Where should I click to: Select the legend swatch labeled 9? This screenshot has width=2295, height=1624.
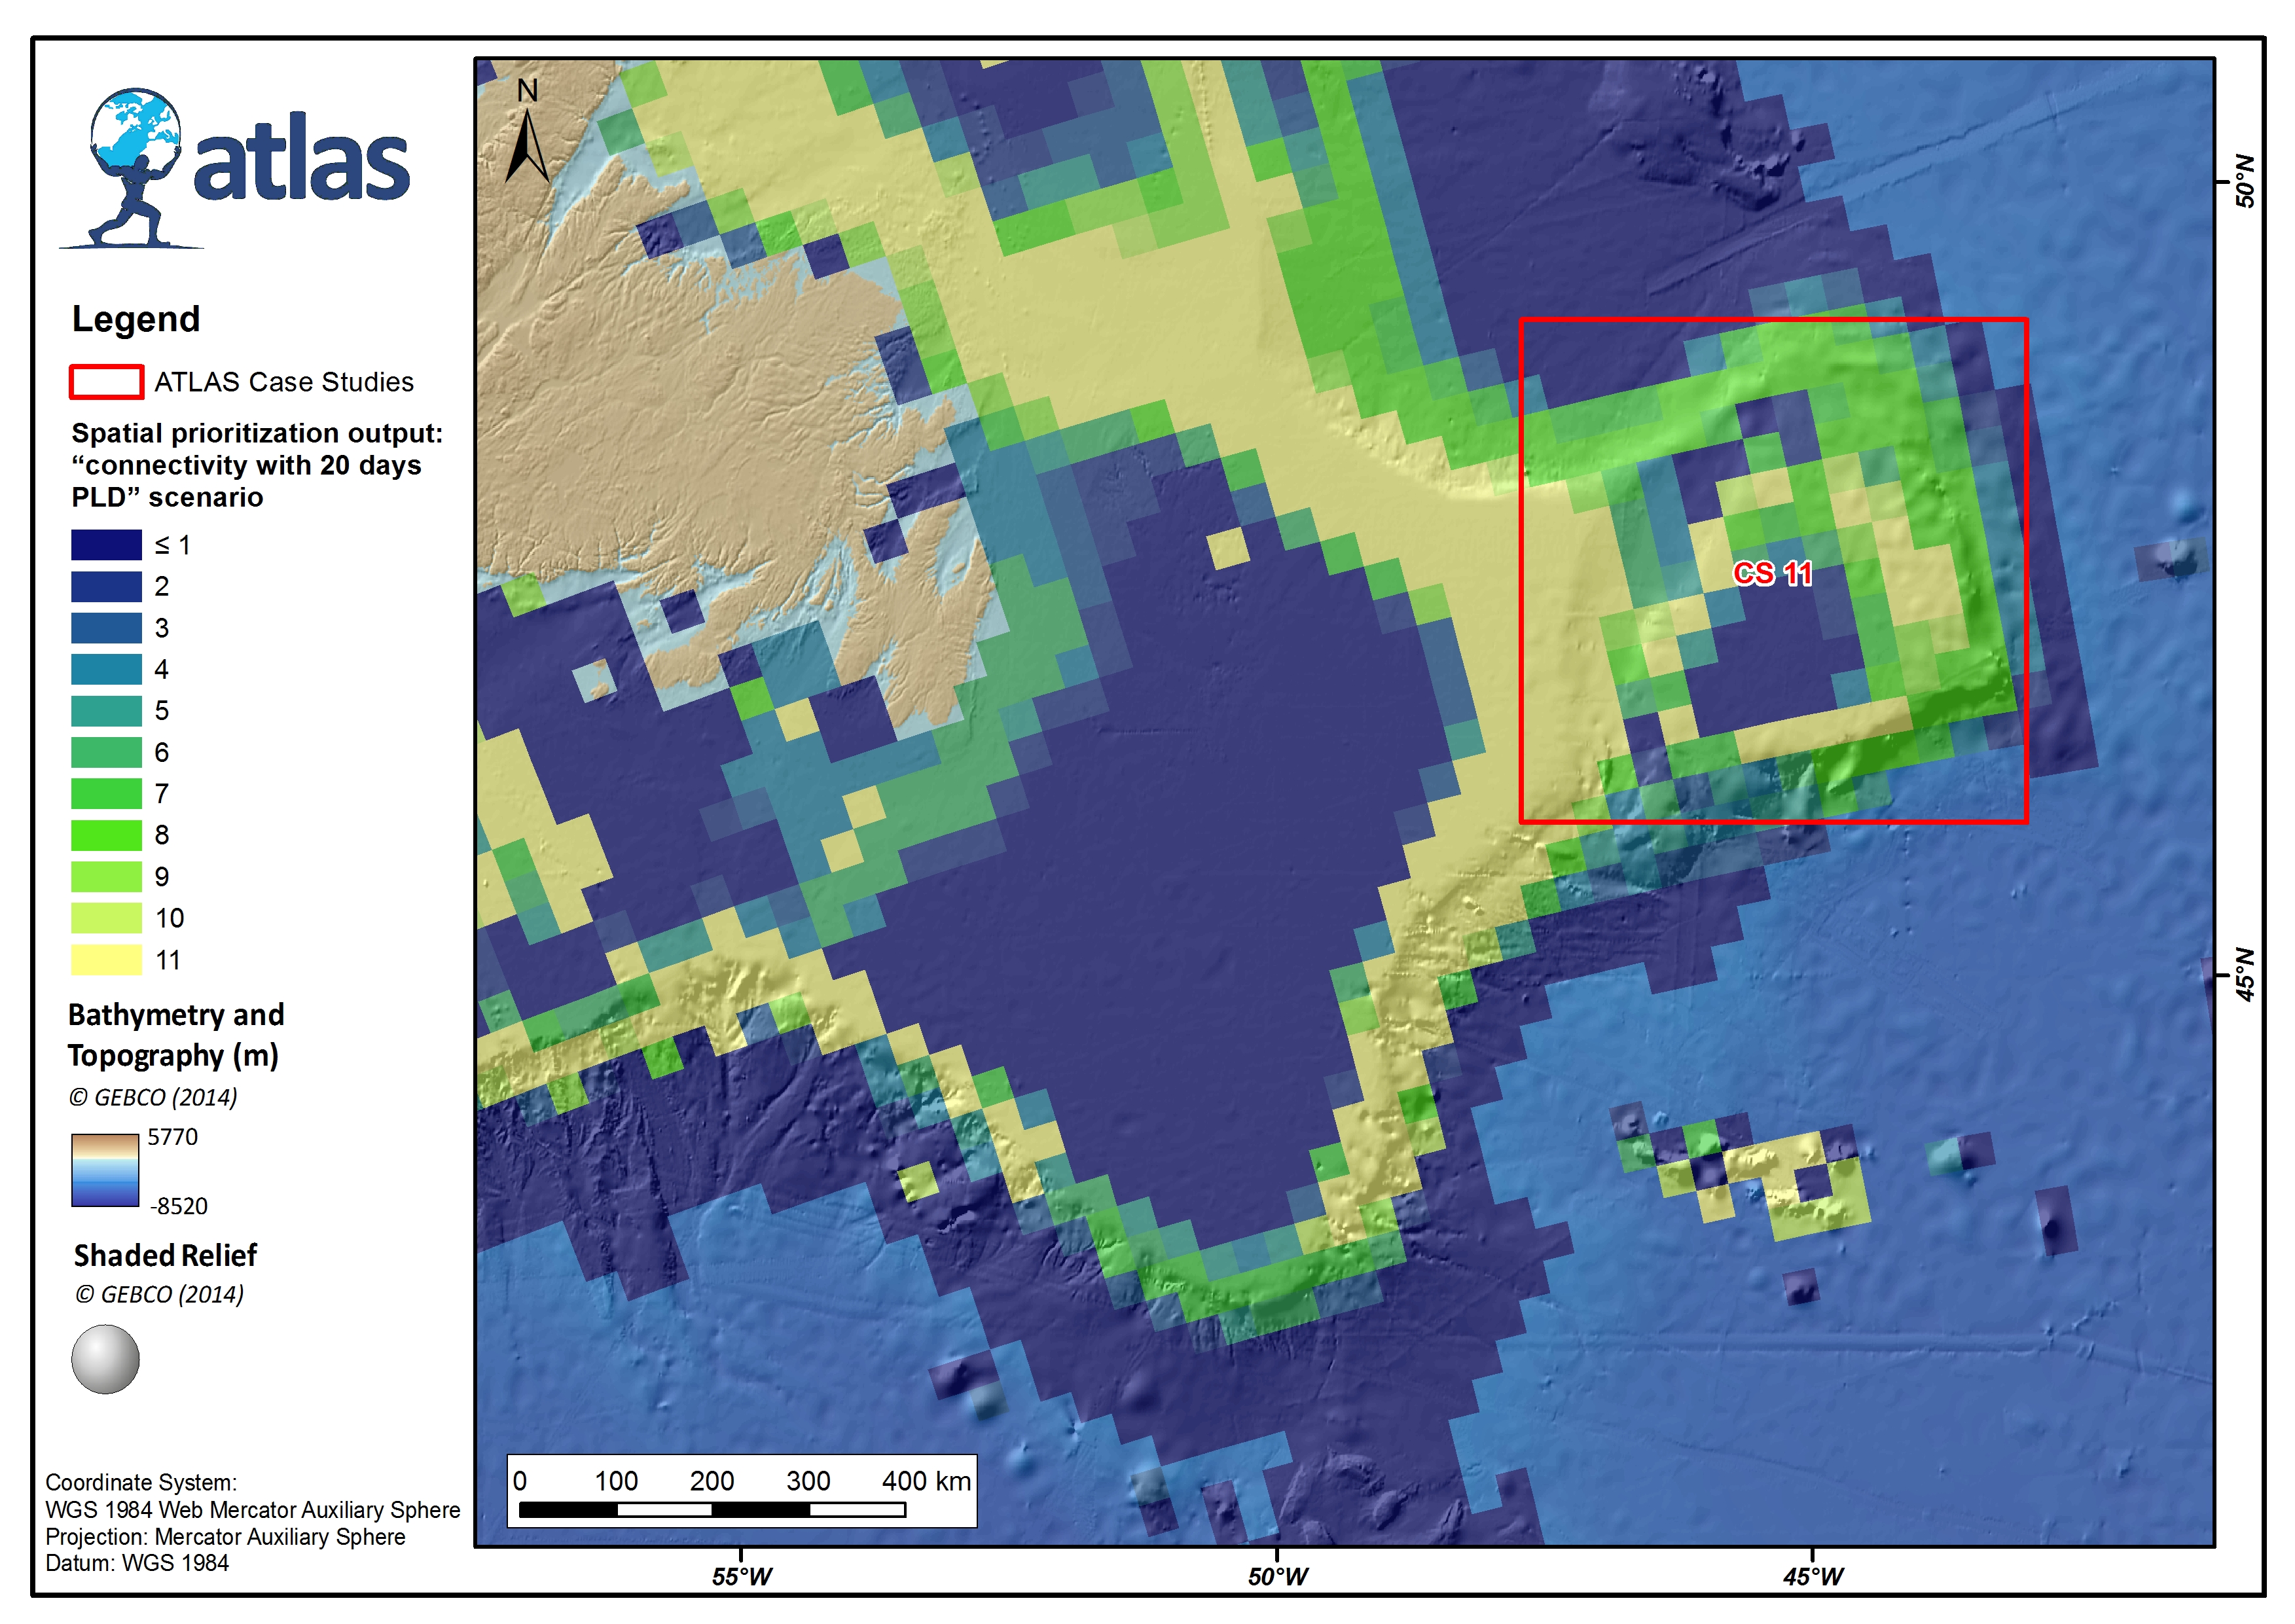coord(106,877)
